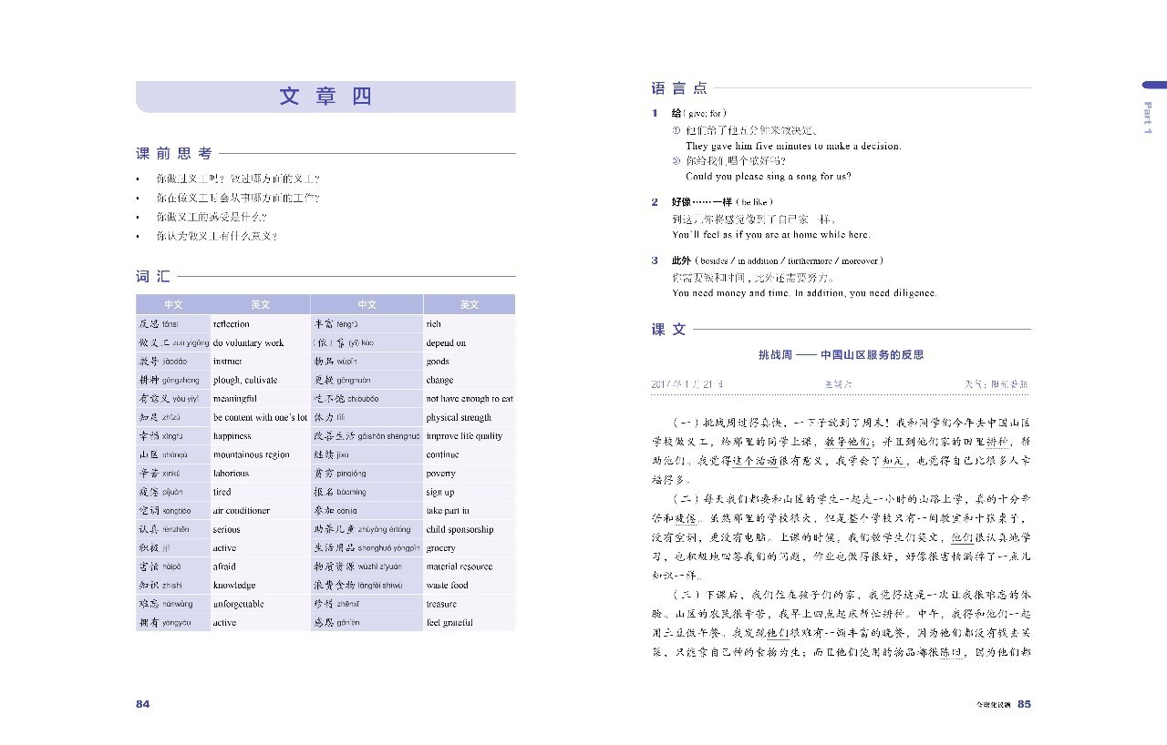Click 'You need money and time' sentence

coord(804,293)
